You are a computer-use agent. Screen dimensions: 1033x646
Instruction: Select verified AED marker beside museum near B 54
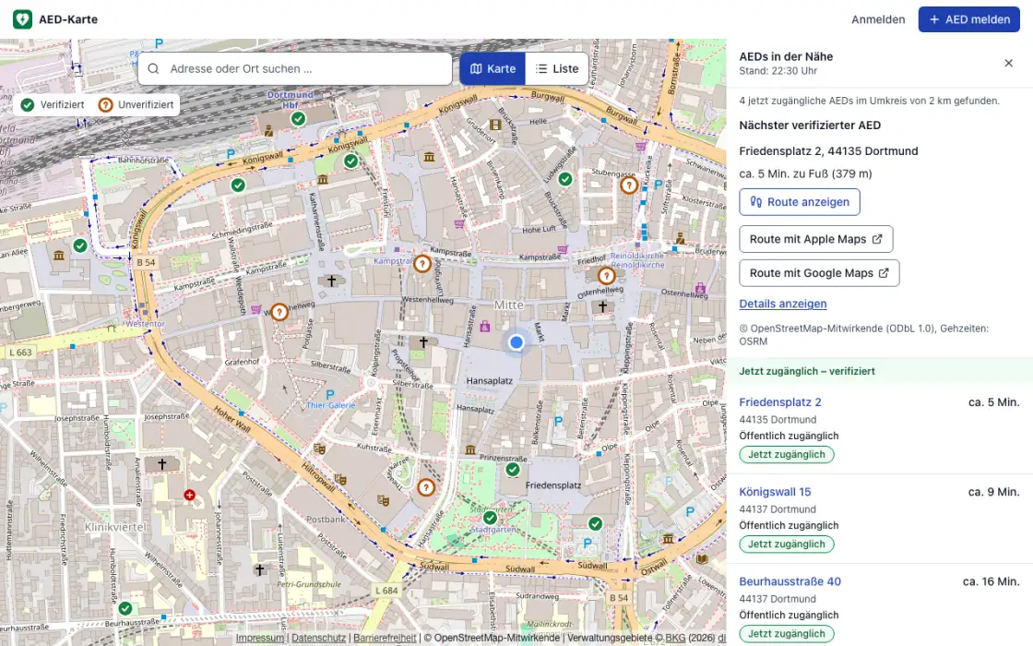click(x=80, y=245)
